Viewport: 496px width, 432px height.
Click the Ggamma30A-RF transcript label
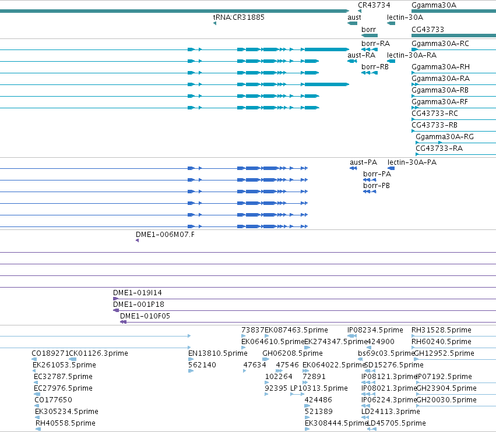439,102
